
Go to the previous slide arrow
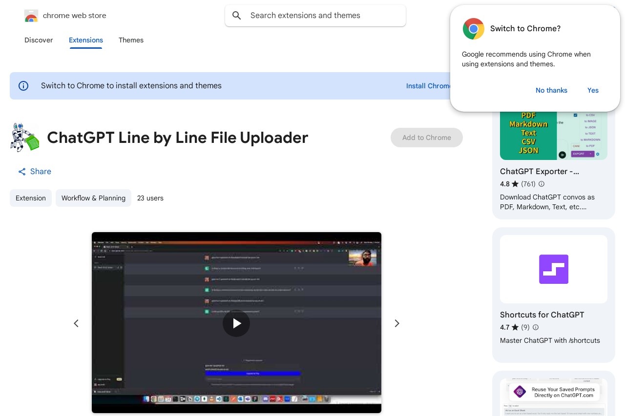76,323
